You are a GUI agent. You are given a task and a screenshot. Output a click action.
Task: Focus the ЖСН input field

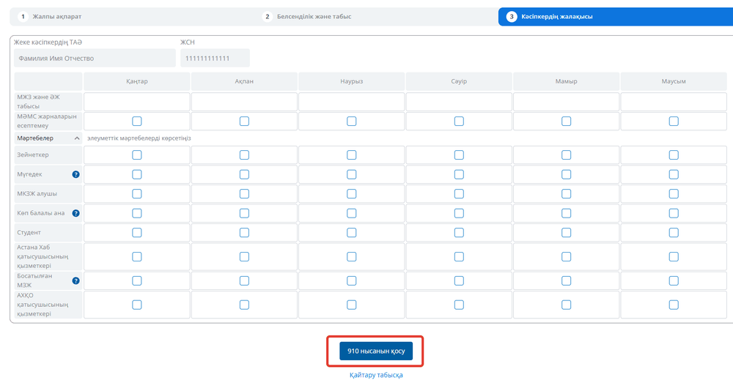[x=215, y=58]
